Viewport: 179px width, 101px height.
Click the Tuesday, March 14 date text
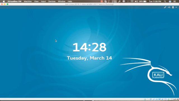tap(89, 58)
